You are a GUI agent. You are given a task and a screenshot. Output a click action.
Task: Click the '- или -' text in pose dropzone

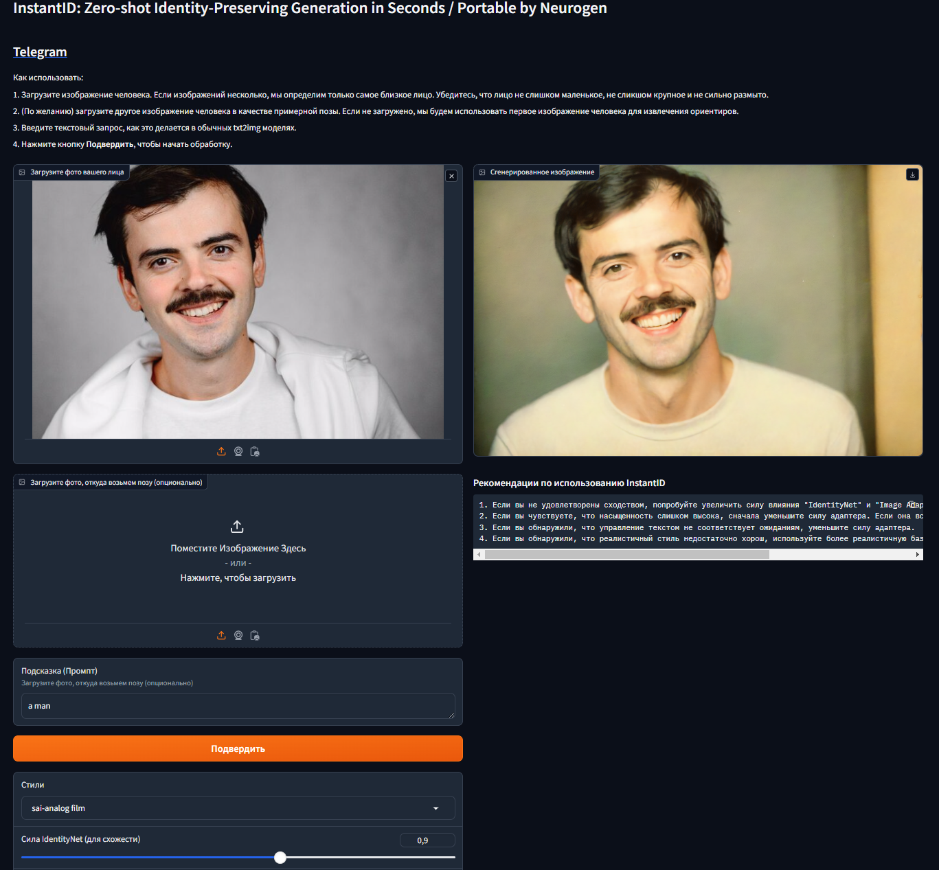pos(238,563)
